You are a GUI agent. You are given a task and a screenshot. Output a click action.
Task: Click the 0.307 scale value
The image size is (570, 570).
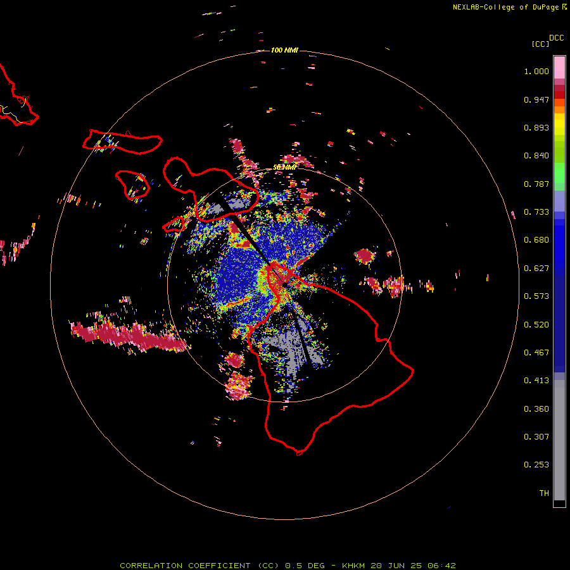pyautogui.click(x=536, y=437)
